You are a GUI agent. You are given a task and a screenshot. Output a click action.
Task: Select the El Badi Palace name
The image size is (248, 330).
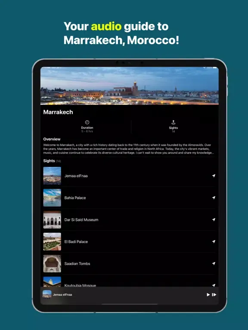pos(76,241)
